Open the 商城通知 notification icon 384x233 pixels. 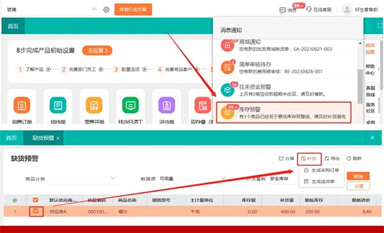pyautogui.click(x=227, y=45)
